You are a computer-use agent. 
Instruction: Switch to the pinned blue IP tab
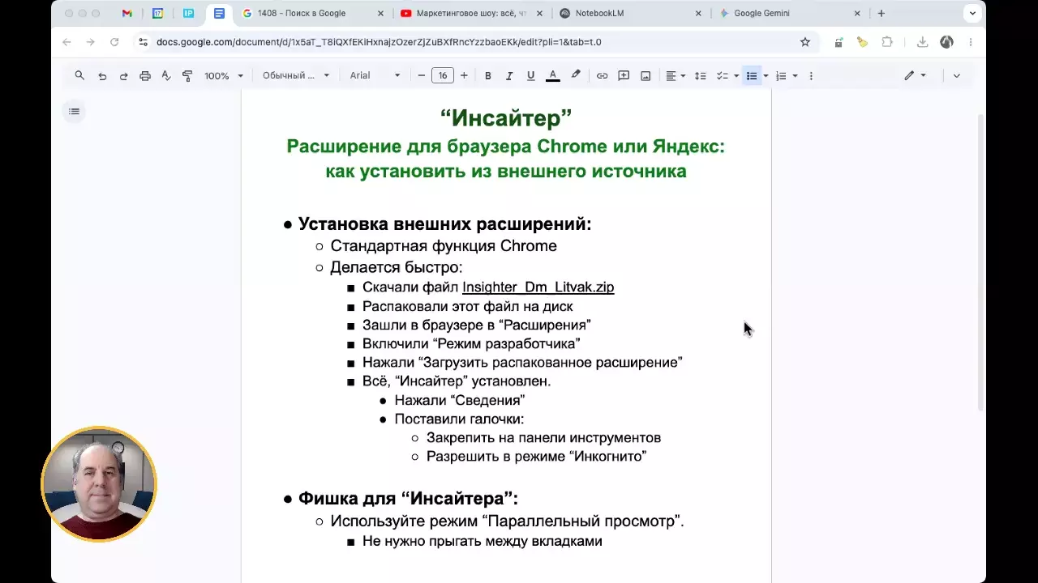click(x=188, y=13)
